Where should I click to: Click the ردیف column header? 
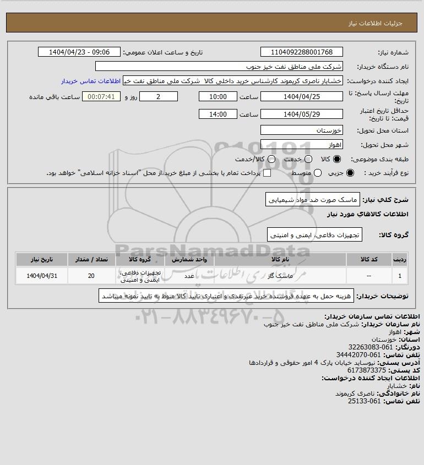pyautogui.click(x=400, y=260)
